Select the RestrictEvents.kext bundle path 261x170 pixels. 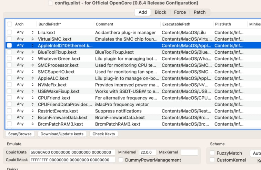coord(58,111)
